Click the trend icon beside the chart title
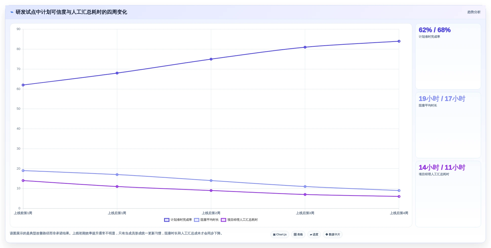491x248 pixels. pyautogui.click(x=12, y=12)
